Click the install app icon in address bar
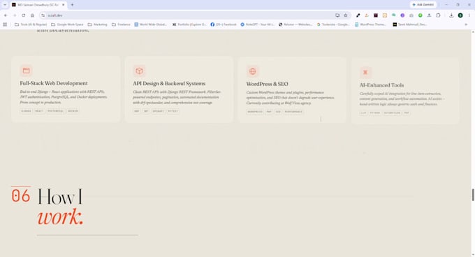This screenshot has height=257, width=475. coord(337,15)
